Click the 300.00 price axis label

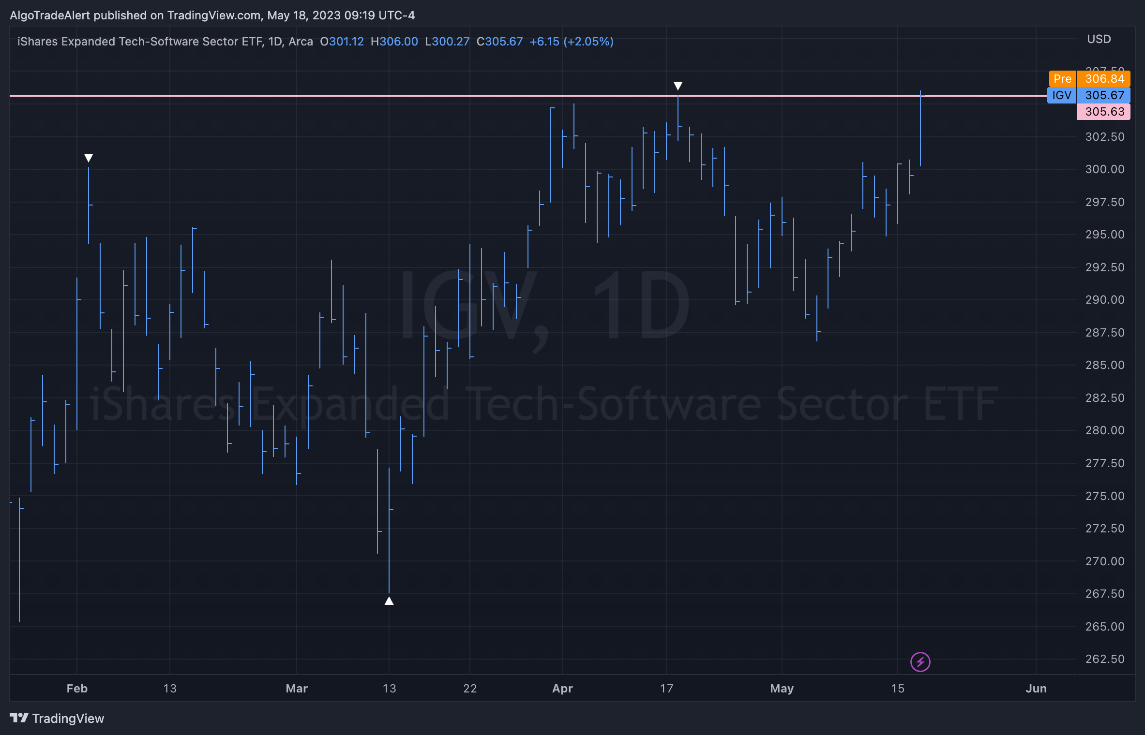point(1105,169)
